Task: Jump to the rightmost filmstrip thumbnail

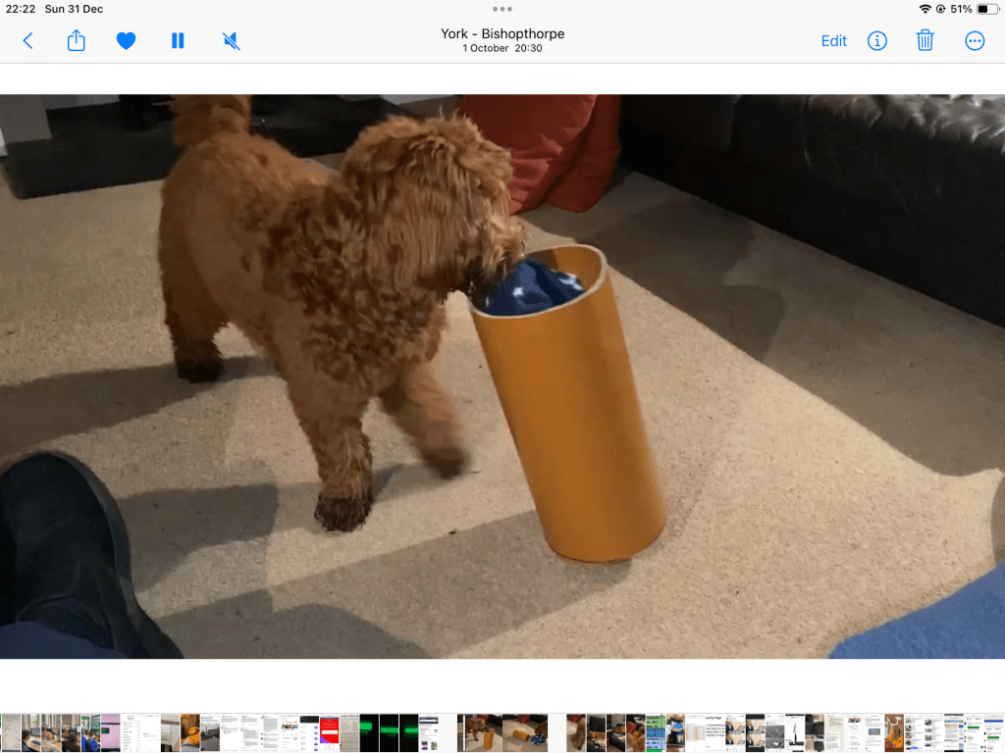Action: (994, 732)
